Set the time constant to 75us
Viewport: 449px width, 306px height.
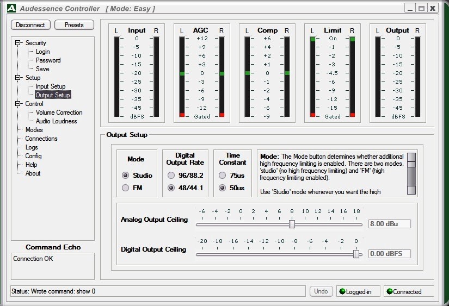pyautogui.click(x=222, y=176)
